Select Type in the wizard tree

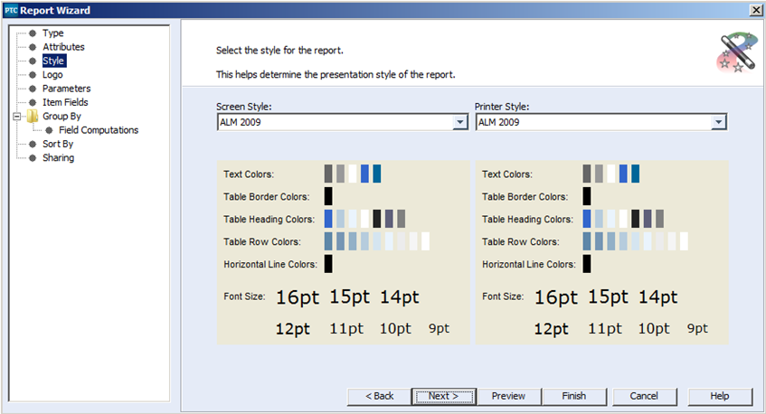[x=52, y=33]
